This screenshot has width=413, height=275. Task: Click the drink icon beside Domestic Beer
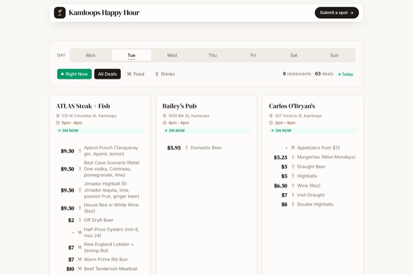click(x=186, y=148)
